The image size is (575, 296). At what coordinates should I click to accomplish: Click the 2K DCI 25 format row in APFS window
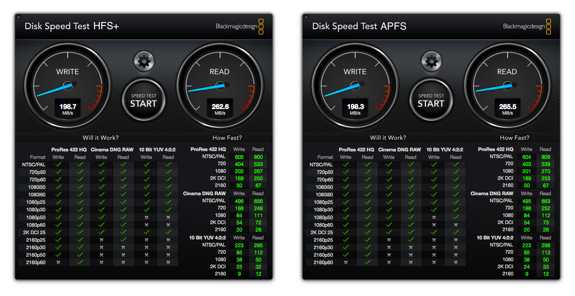tap(385, 232)
